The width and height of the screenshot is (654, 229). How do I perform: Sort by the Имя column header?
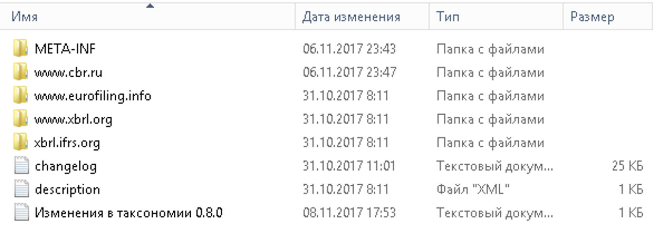[x=24, y=17]
